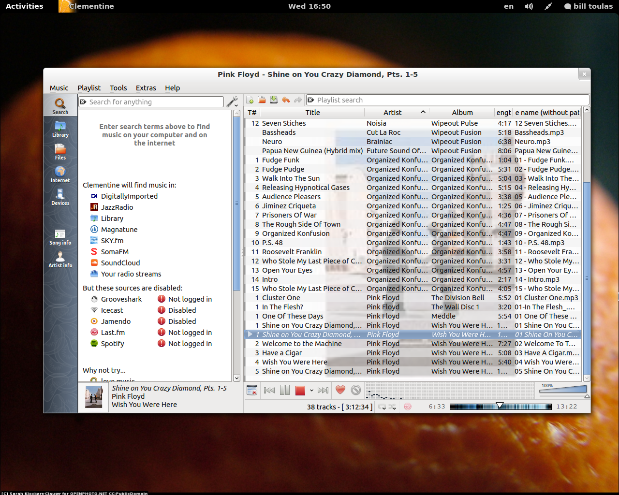The height and width of the screenshot is (495, 619).
Task: Sort the playlist by the Artist column header
Action: point(397,113)
